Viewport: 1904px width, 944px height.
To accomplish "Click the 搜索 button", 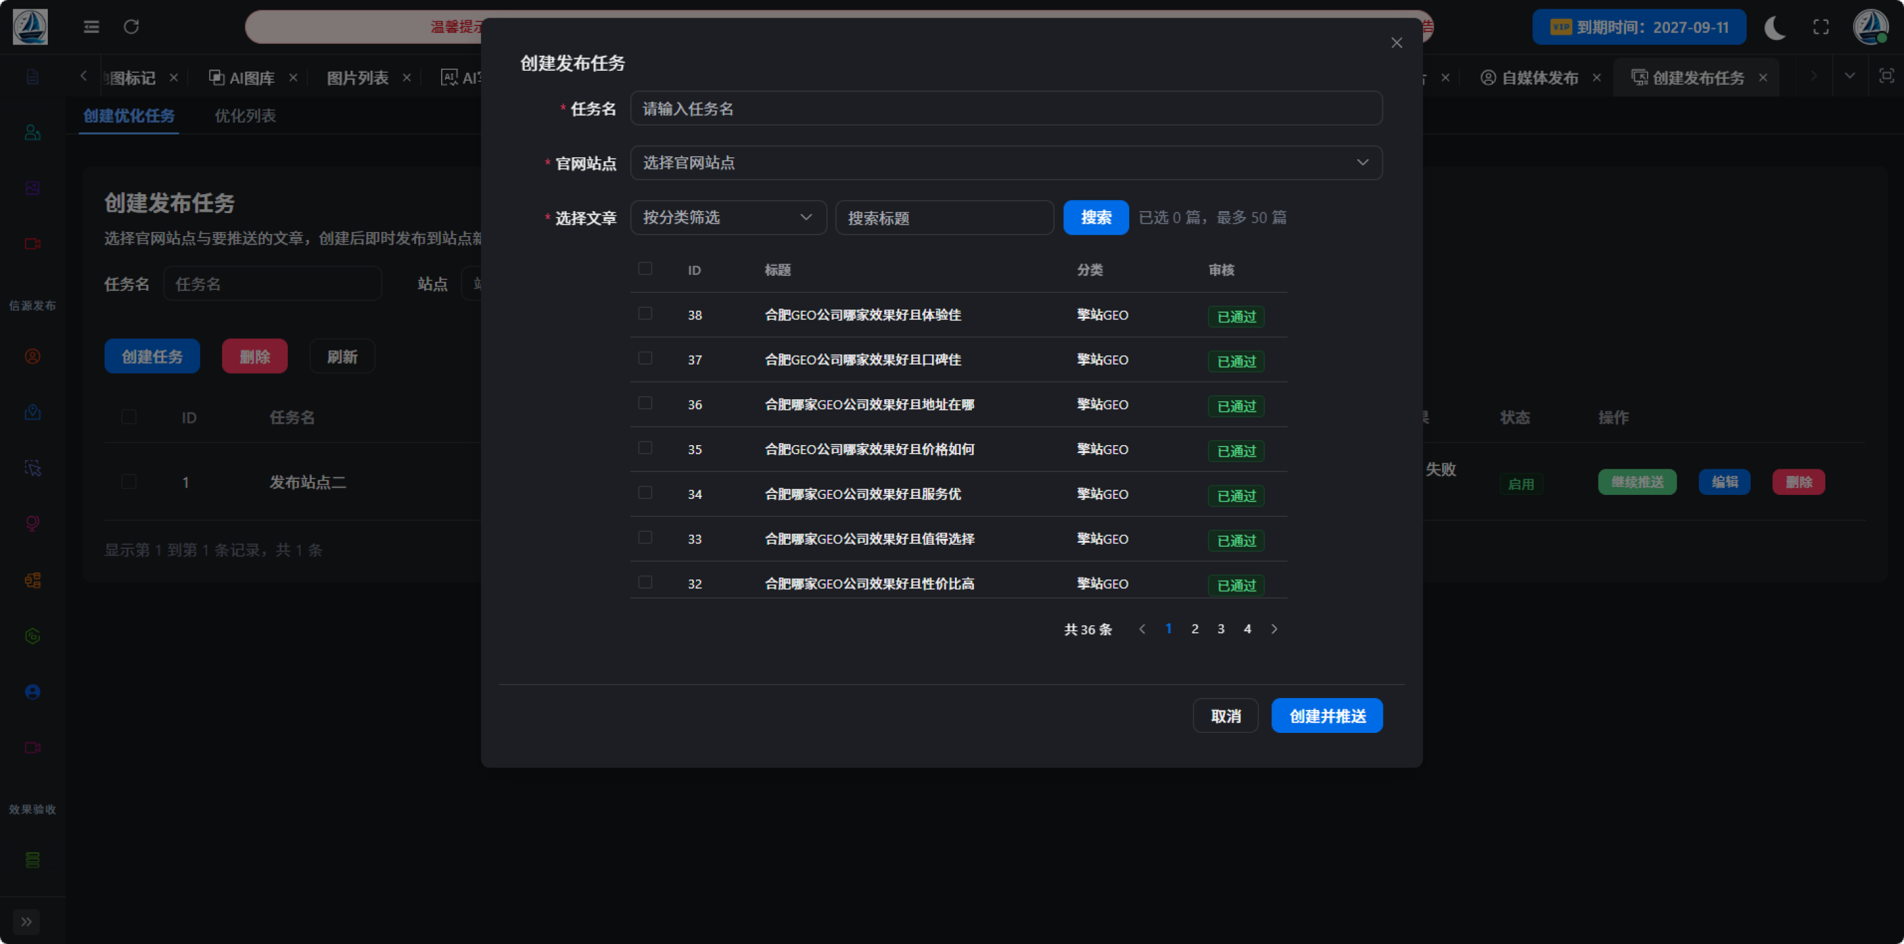I will click(x=1095, y=218).
